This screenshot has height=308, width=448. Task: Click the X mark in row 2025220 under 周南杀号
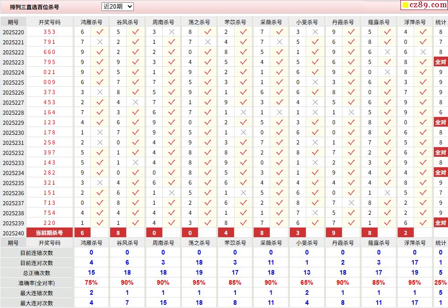coord(171,32)
